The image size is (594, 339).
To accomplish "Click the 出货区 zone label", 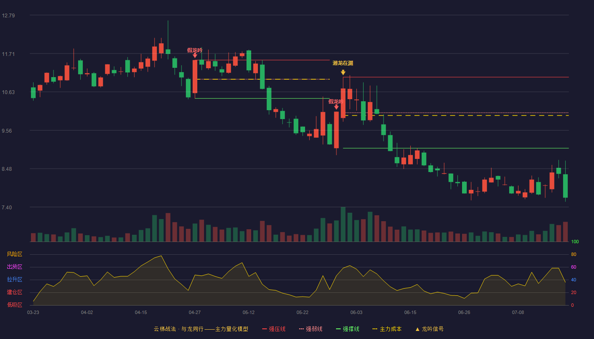I will coord(14,267).
